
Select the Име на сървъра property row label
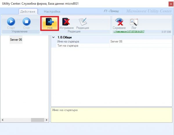click(68, 42)
